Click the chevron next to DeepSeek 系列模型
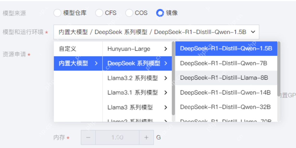296x148 pixels. [x=166, y=63]
